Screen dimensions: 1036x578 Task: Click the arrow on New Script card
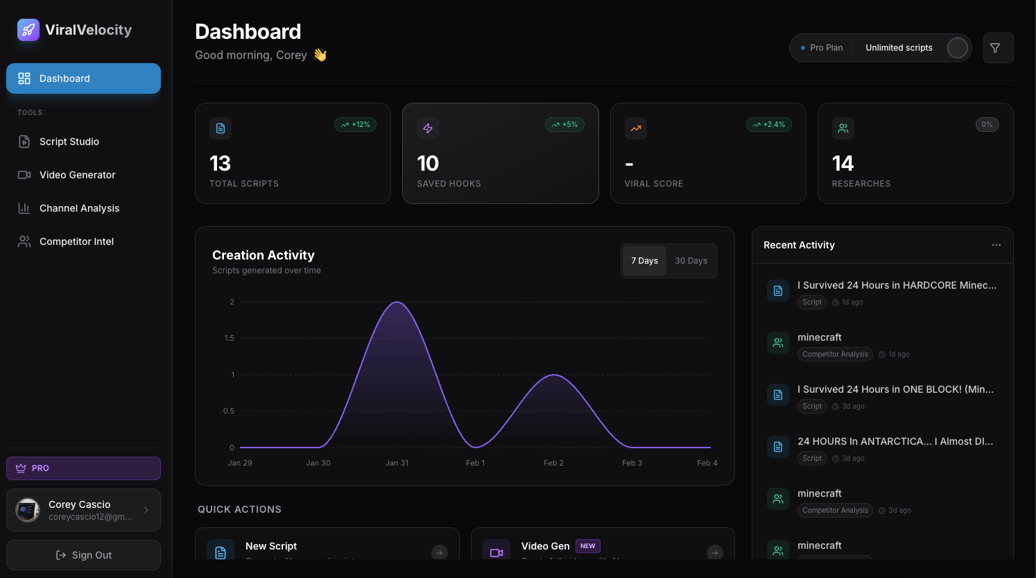440,552
